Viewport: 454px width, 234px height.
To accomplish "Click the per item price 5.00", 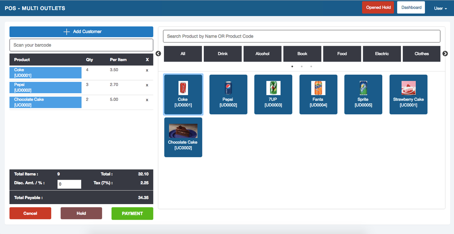I will [x=114, y=99].
